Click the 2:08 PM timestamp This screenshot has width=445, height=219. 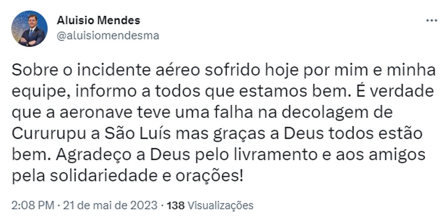[x=32, y=205]
